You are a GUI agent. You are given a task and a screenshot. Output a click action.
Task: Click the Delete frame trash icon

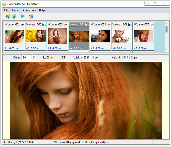(14, 16)
